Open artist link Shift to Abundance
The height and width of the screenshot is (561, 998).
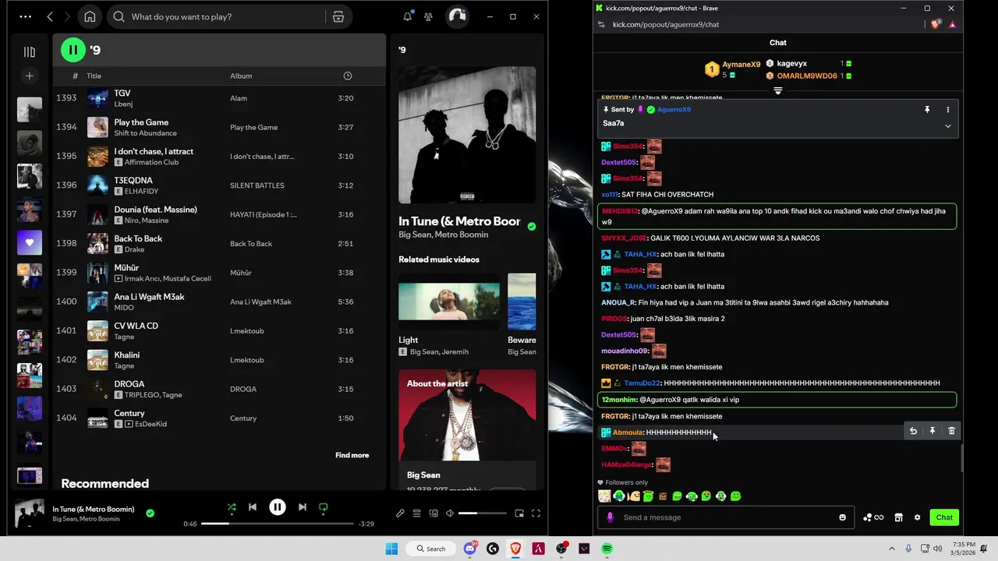pyautogui.click(x=145, y=133)
